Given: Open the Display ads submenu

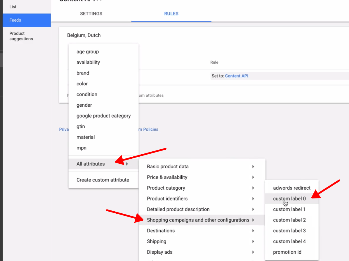Looking at the screenshot, I should click(159, 252).
